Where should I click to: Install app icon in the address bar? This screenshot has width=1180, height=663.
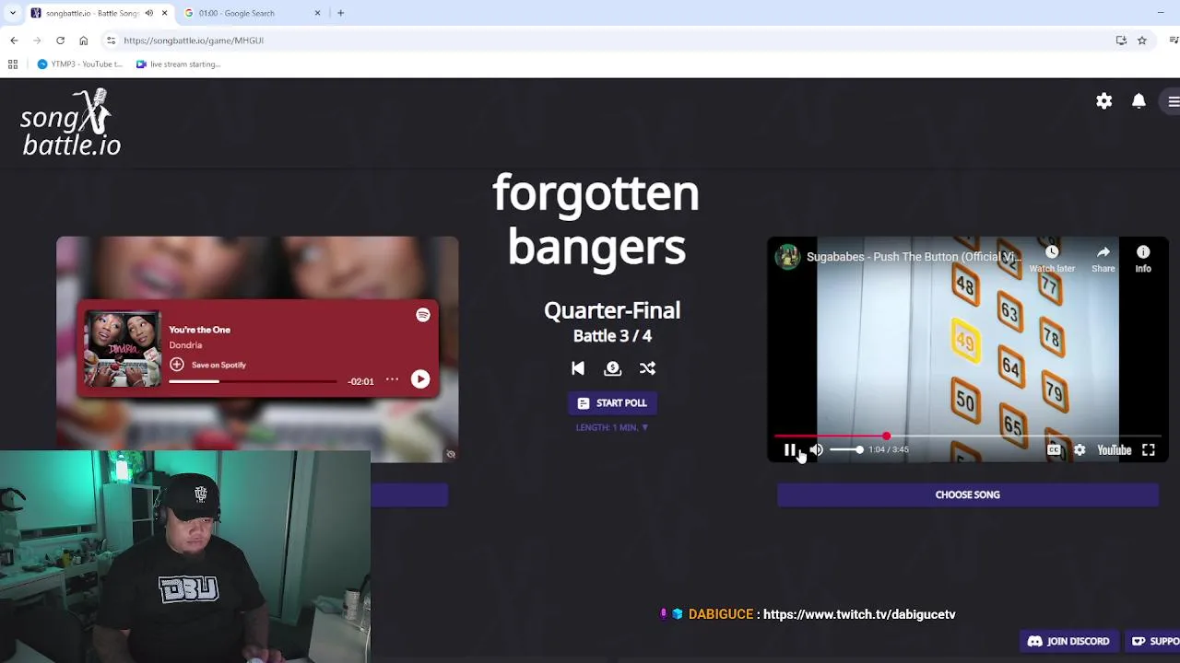(x=1121, y=41)
